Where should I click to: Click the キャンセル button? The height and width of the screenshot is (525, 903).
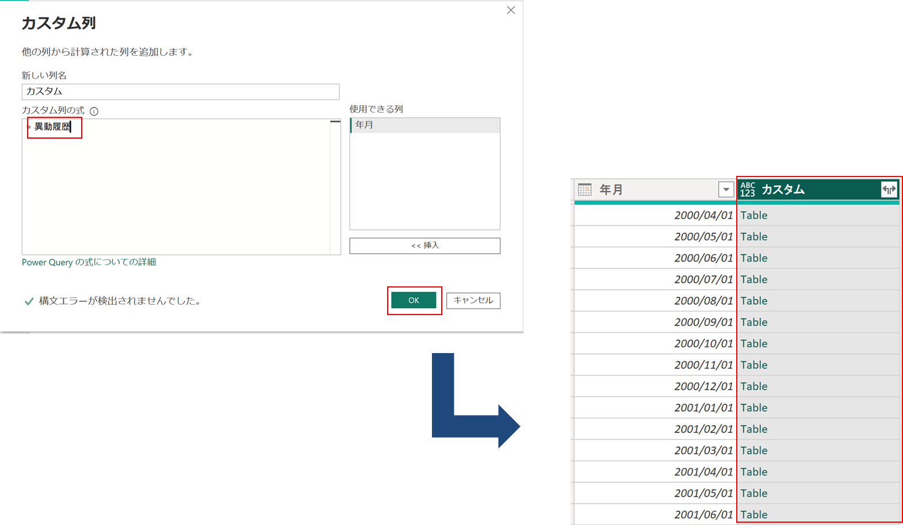[473, 300]
